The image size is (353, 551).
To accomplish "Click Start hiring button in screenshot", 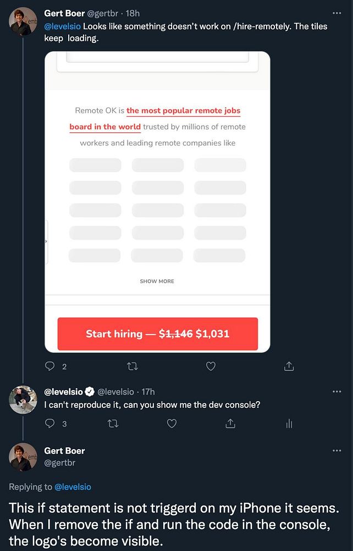I will pyautogui.click(x=158, y=334).
